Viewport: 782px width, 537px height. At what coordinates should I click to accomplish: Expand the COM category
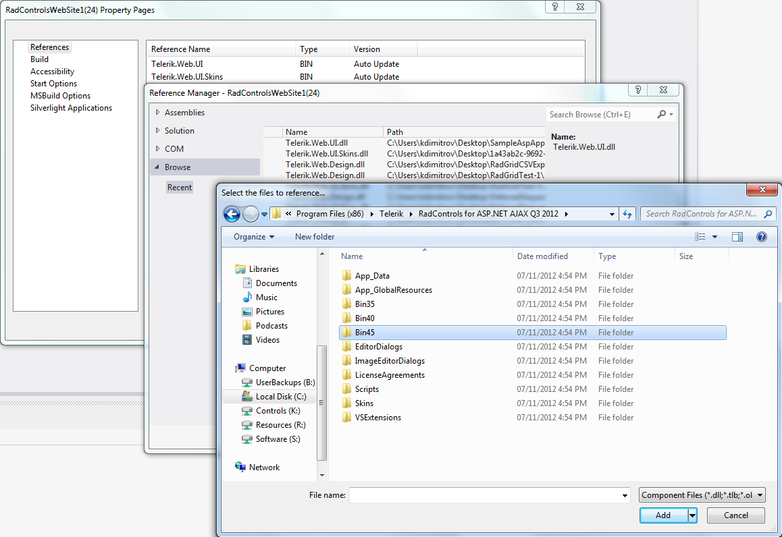pyautogui.click(x=158, y=149)
